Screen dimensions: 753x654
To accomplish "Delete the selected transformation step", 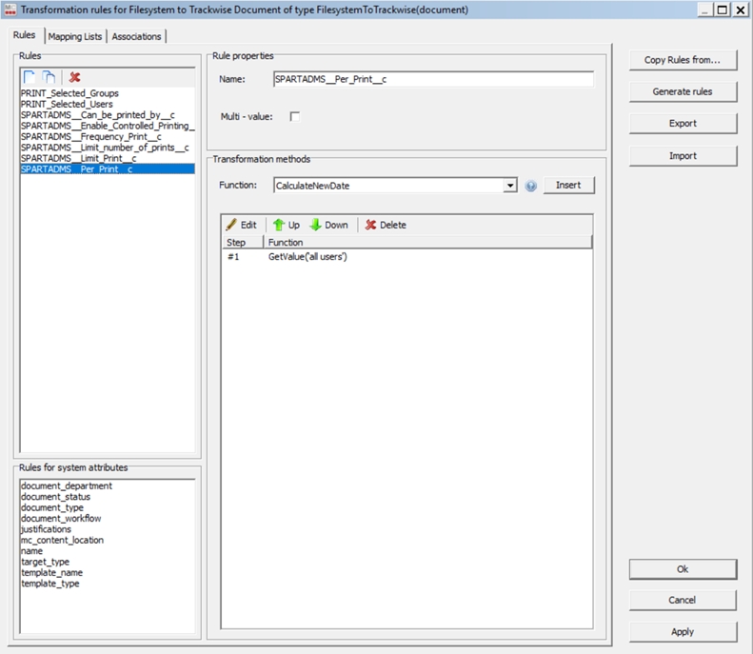I will tap(385, 225).
